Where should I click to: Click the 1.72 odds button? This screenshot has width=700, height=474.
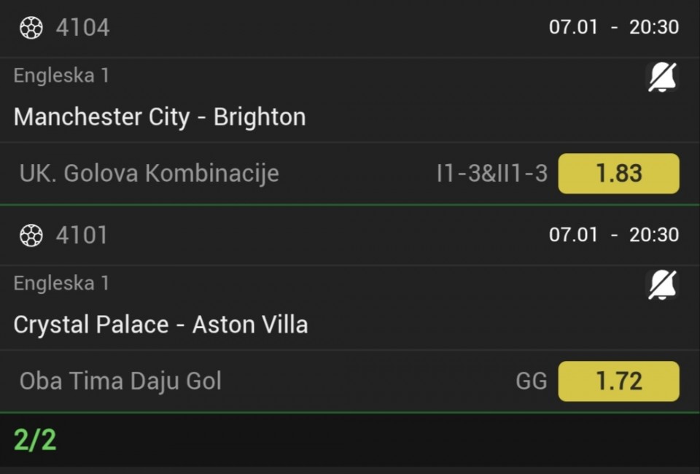point(618,381)
